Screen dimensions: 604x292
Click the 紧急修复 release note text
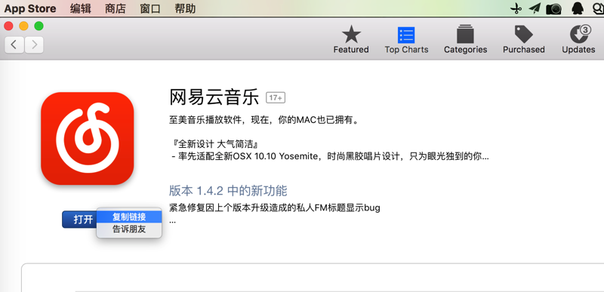pyautogui.click(x=275, y=208)
